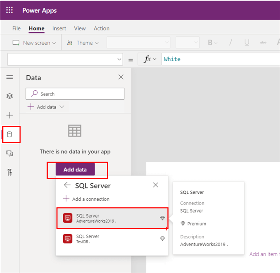
Task: Expand the New screen dropdown
Action: pos(54,43)
